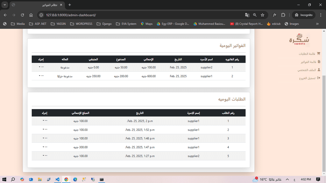Open the Images bookmark
326x183 pixels.
(x=292, y=24)
